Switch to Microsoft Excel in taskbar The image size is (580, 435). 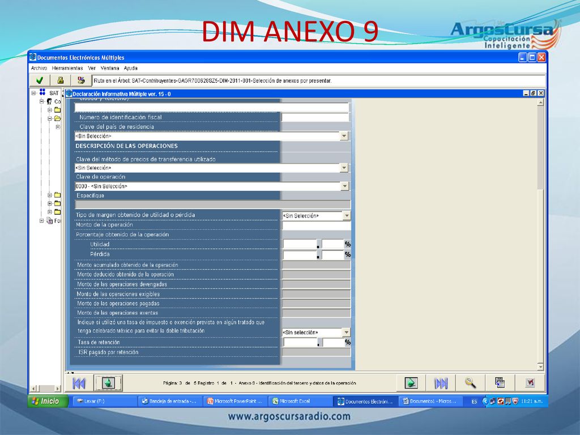300,401
